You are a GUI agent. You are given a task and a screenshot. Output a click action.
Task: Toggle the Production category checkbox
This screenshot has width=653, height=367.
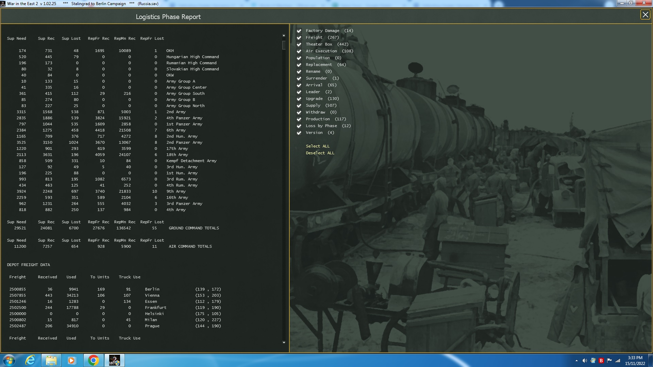(299, 119)
